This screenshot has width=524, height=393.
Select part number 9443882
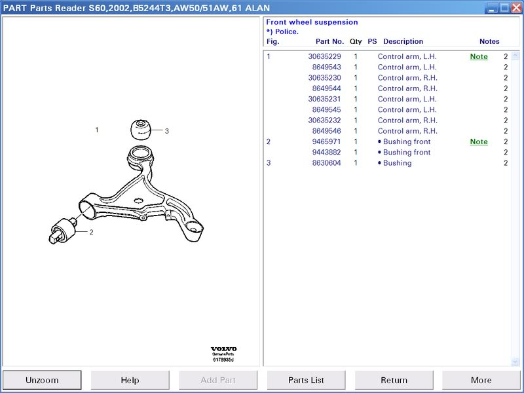pyautogui.click(x=326, y=153)
